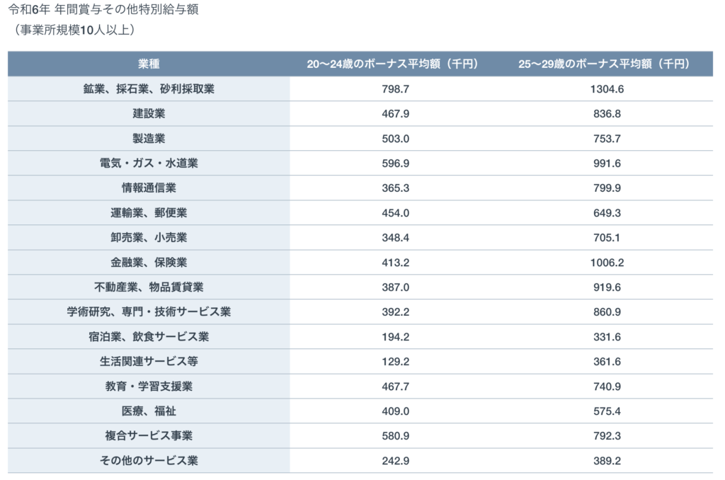Viewport: 725px width, 480px height.
Task: Click the 電気・ガス・水道業 cell
Action: click(x=149, y=164)
